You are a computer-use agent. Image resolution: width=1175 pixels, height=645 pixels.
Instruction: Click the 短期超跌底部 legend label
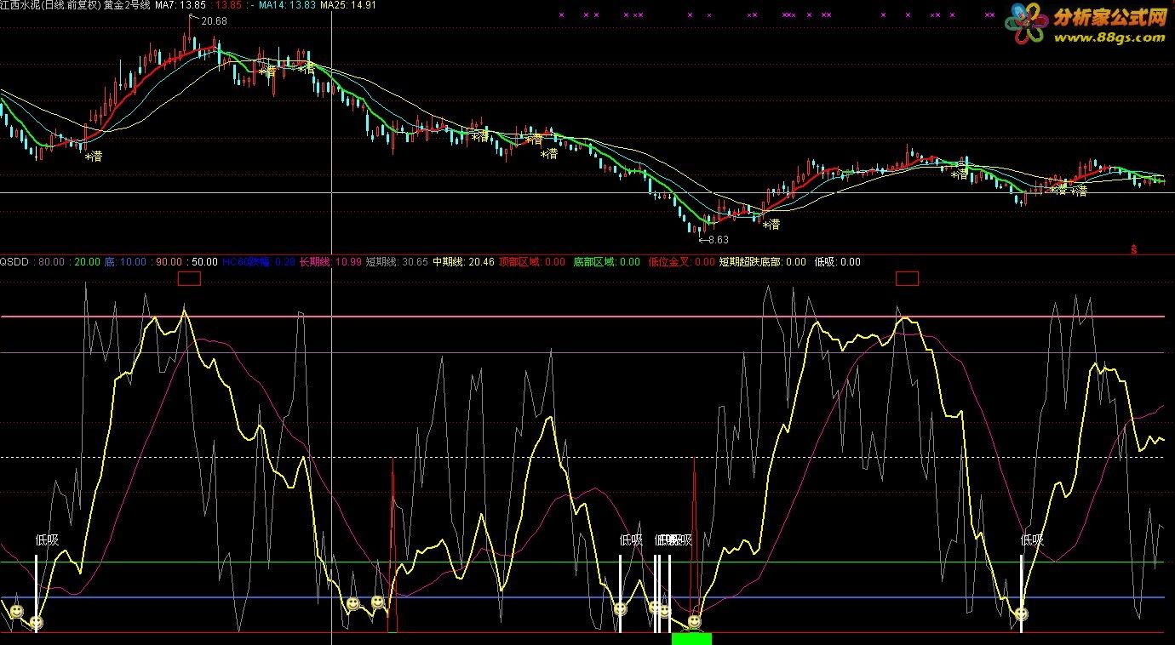pyautogui.click(x=750, y=262)
